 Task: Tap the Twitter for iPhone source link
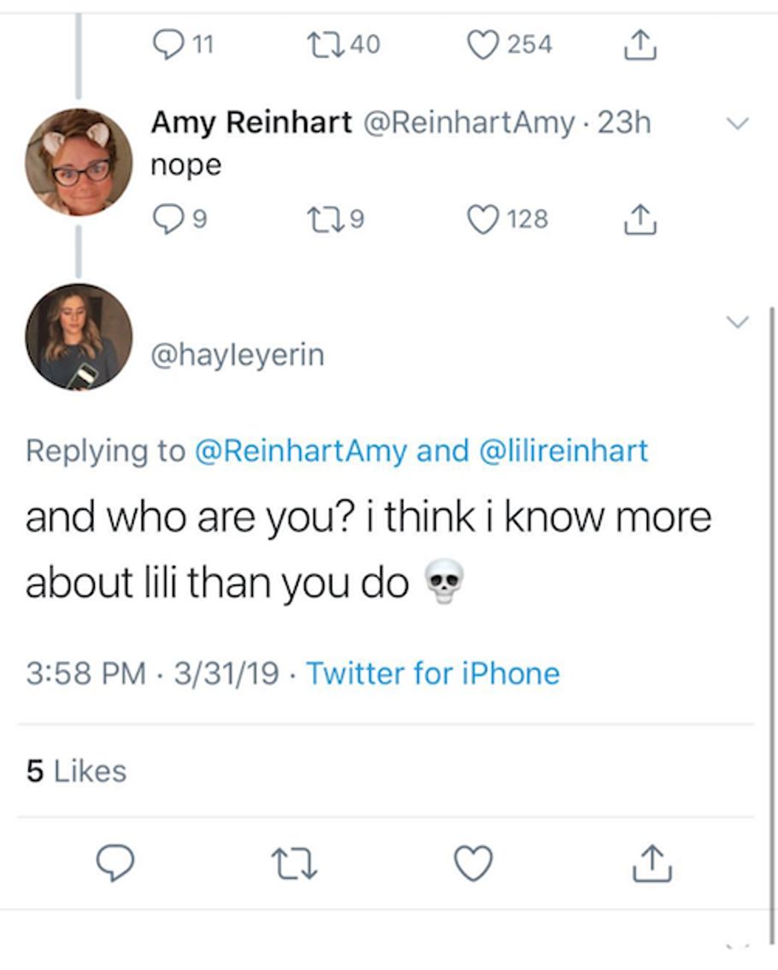click(x=433, y=673)
